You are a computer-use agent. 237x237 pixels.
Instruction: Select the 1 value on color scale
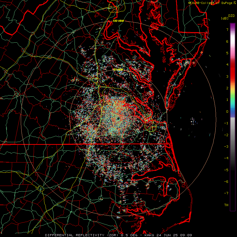tap(227, 100)
